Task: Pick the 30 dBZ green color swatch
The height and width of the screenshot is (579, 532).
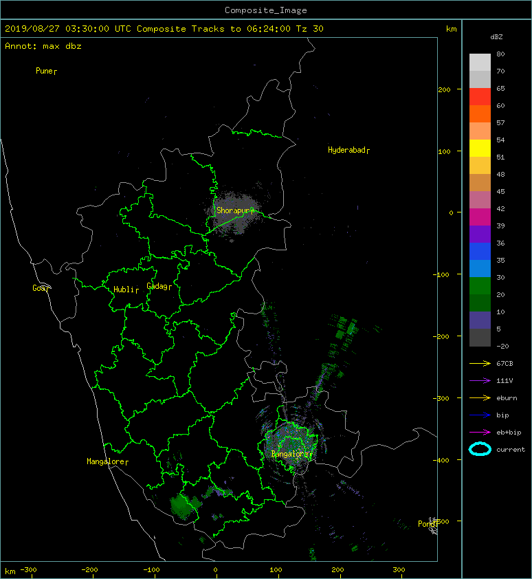Action: tap(480, 286)
